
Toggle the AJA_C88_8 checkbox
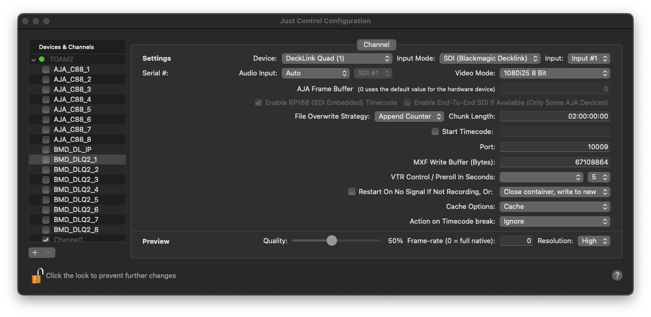point(46,140)
